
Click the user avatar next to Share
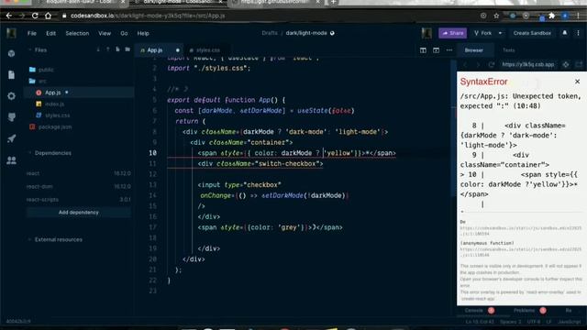426,33
